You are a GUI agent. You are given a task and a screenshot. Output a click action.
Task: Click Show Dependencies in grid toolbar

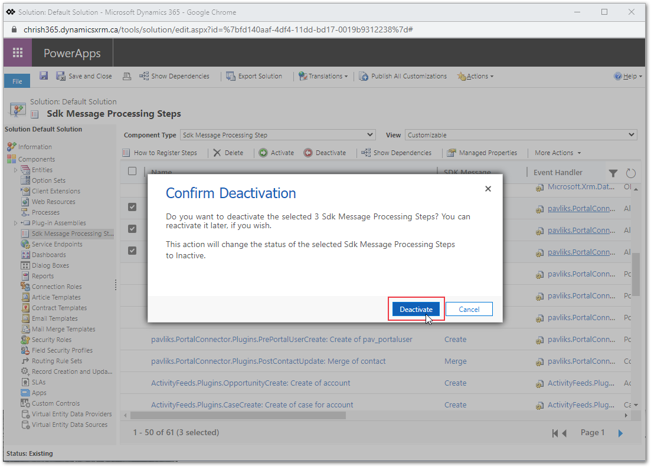pyautogui.click(x=397, y=153)
